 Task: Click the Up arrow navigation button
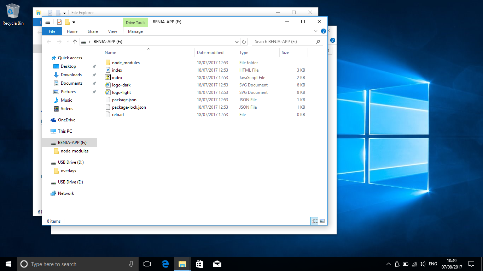pos(75,42)
